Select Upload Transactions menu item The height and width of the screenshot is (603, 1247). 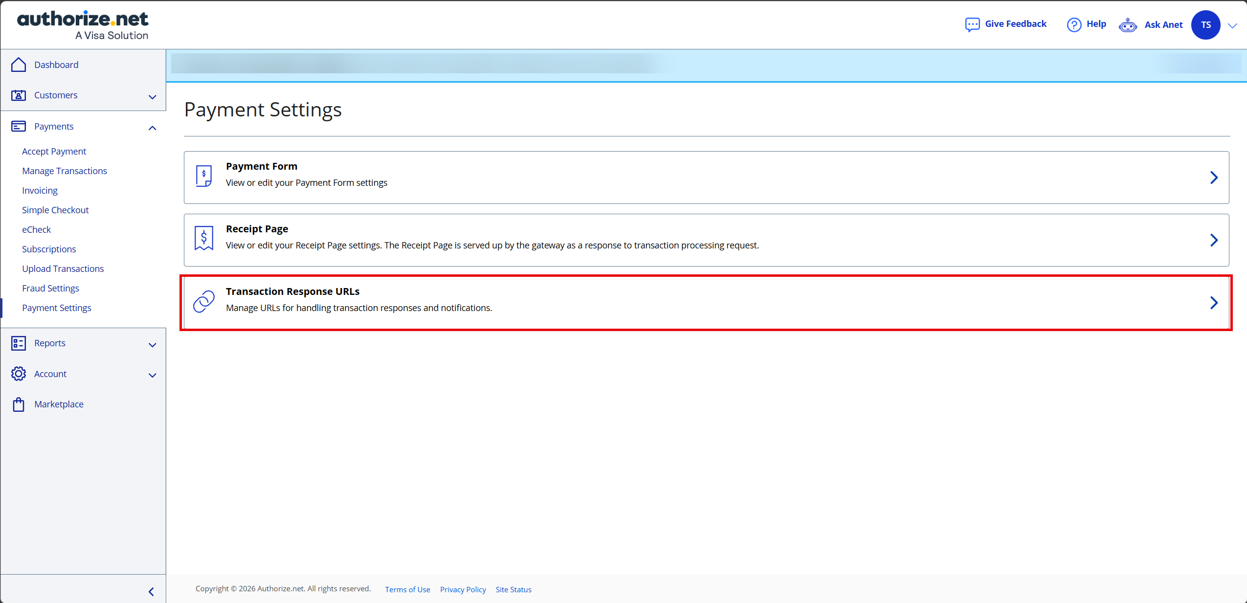(x=63, y=269)
